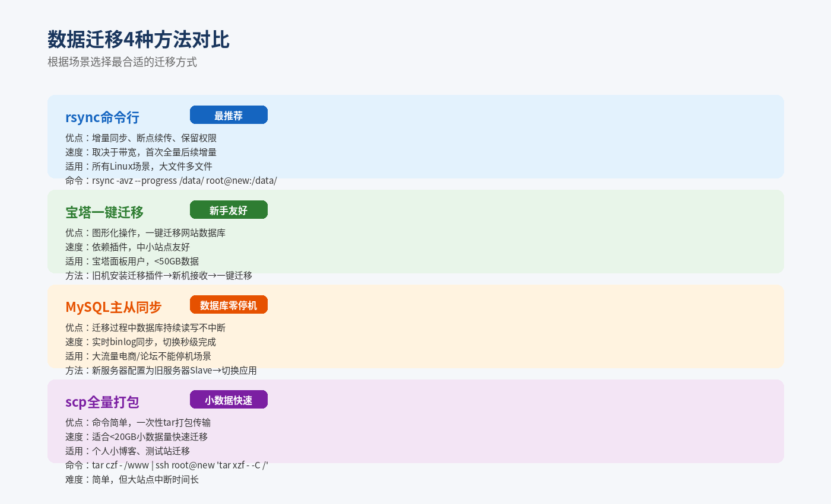Click the "宝塔一键迁移" card heading
Screen dimensions: 831x504
click(x=104, y=212)
